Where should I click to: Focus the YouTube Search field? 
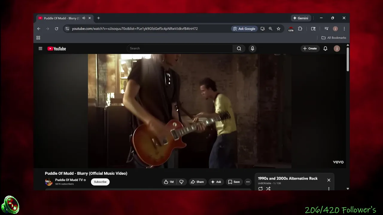point(180,48)
